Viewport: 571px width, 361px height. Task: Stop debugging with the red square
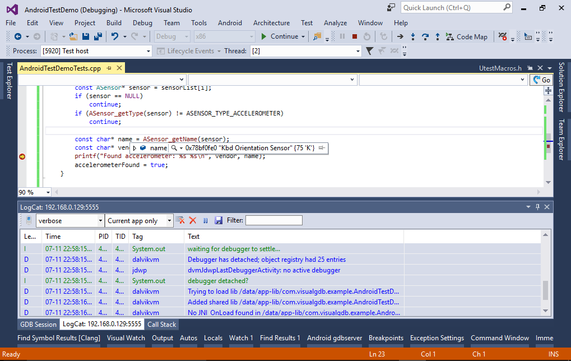(354, 36)
